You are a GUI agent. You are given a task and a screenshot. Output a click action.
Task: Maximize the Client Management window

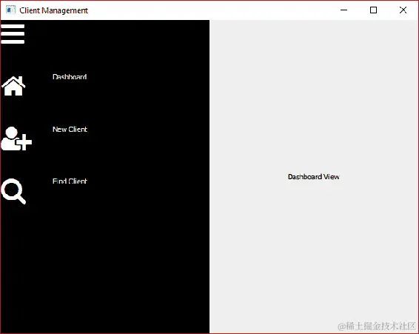pos(373,10)
